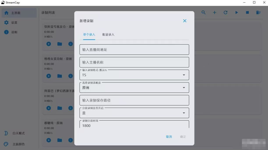Click the search icon in toolbar
268x150 pixels.
click(x=203, y=13)
